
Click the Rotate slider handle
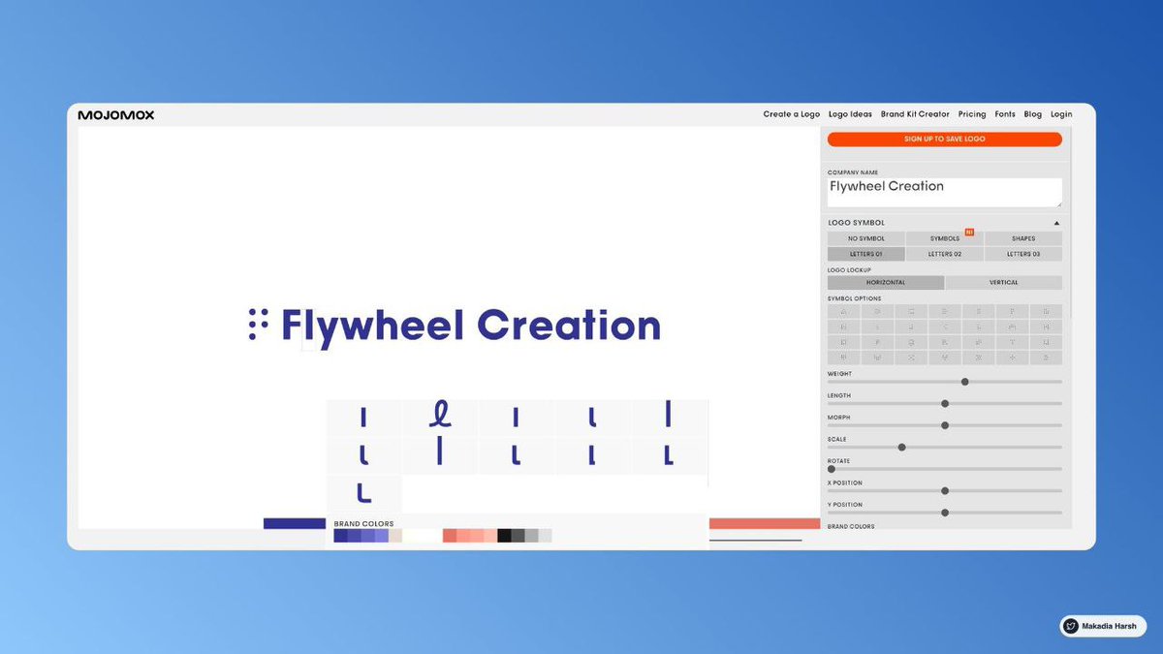coord(832,469)
